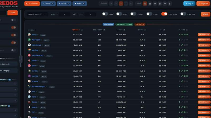The width and height of the screenshot is (211, 118).
Task: Choose the wide landscape ratio icon
Action: [x=165, y=4]
